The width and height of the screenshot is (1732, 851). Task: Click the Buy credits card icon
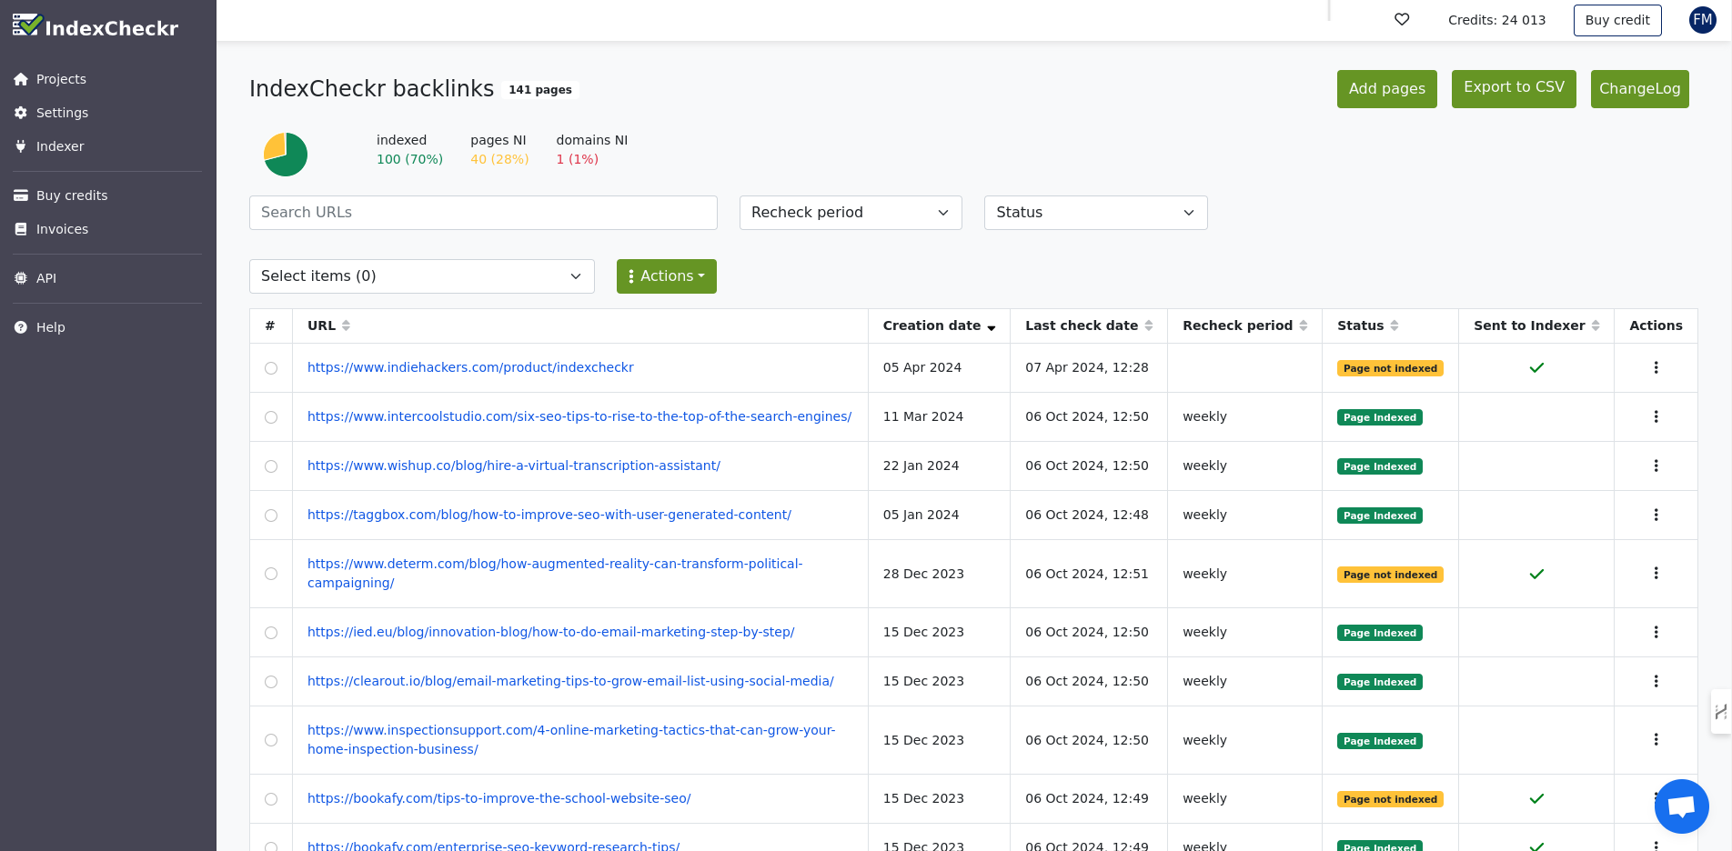(x=21, y=195)
